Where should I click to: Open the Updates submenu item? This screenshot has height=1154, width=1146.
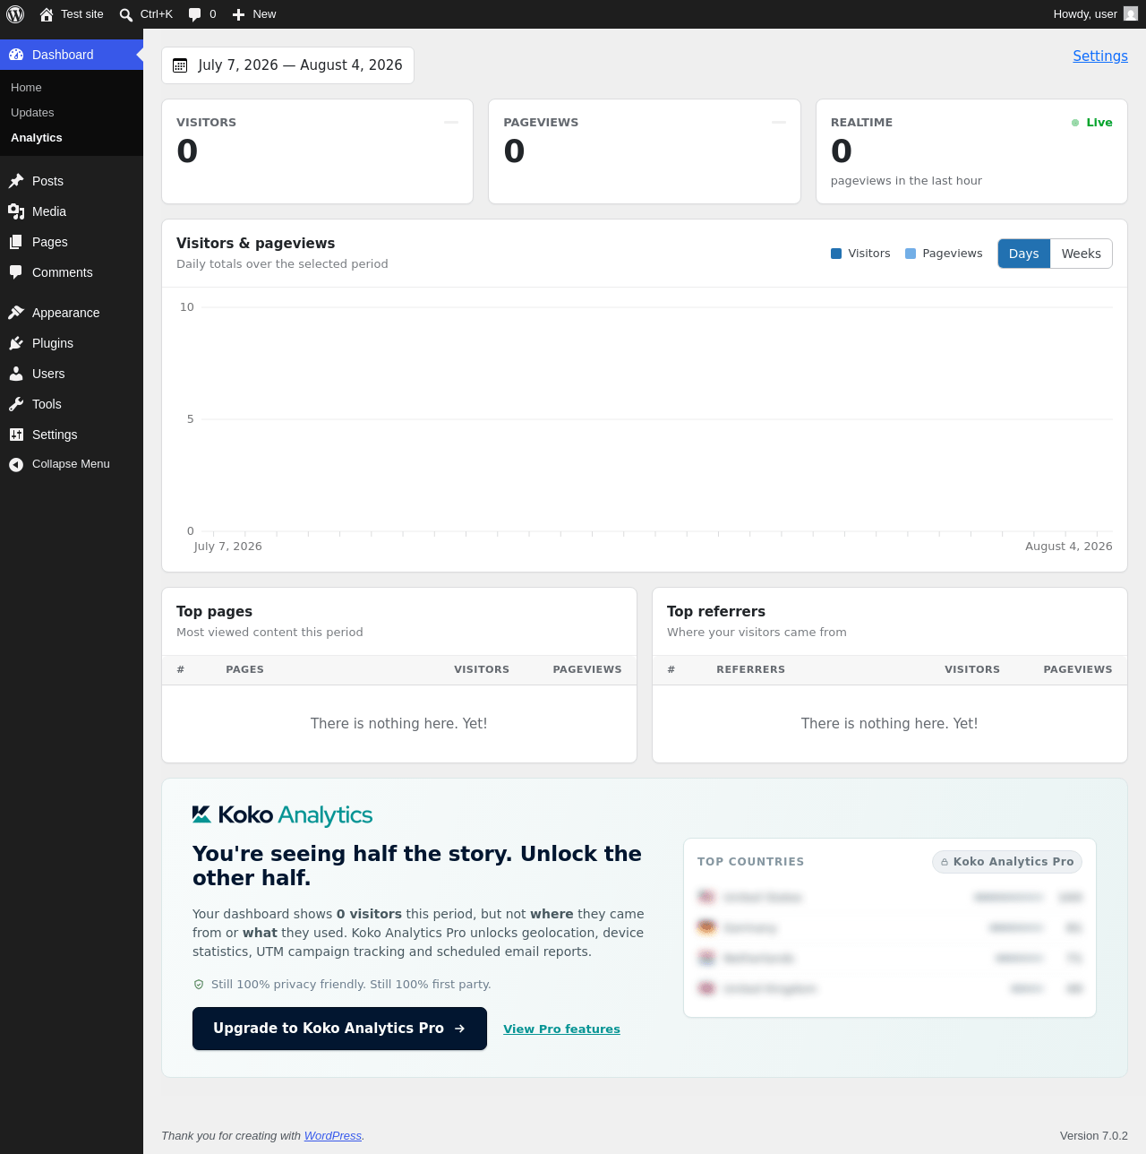pos(32,113)
